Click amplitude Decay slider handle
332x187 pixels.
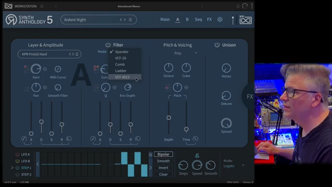[41, 122]
